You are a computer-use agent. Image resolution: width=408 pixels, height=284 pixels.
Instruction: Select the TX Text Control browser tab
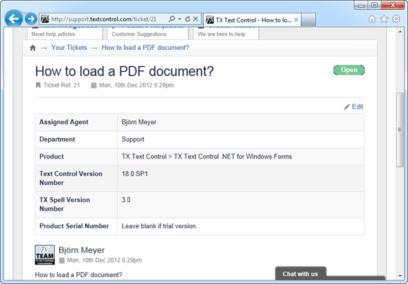[252, 20]
